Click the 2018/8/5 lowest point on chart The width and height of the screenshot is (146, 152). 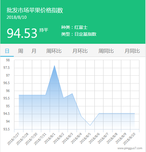click(90, 125)
